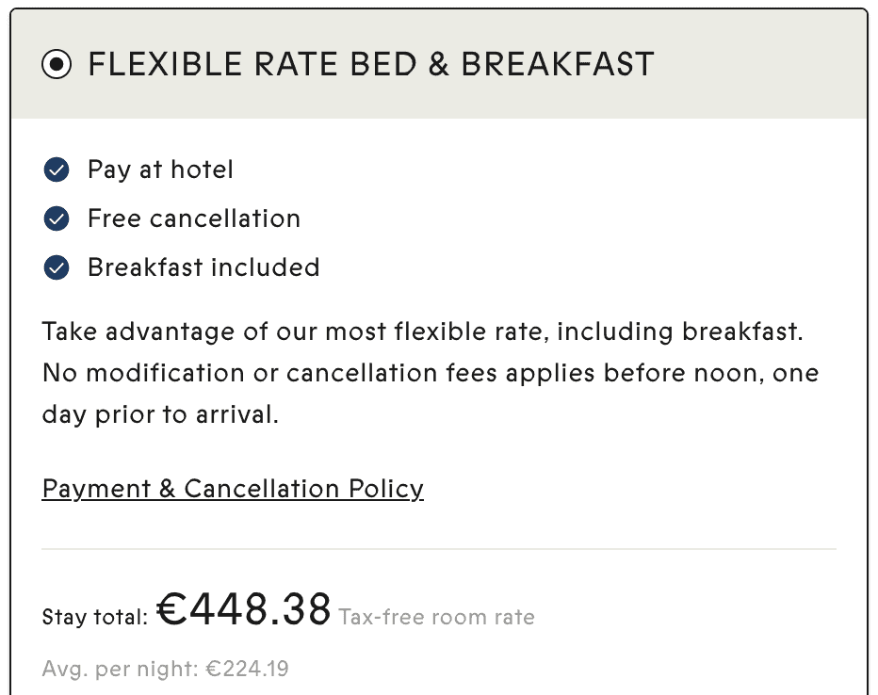
Task: Click the Free cancellation label
Action: click(x=194, y=219)
